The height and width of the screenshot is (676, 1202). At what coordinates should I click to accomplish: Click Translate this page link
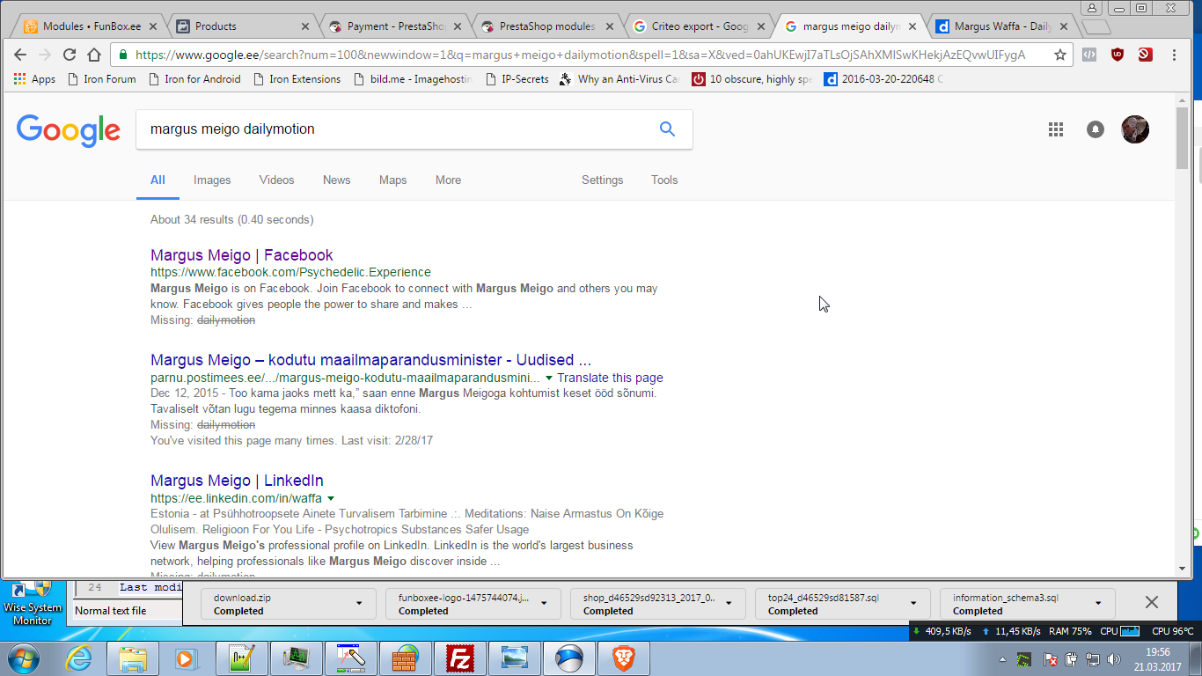click(610, 378)
